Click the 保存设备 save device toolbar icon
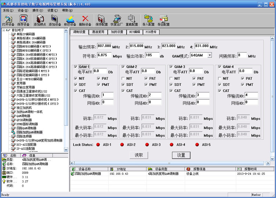This screenshot has height=198, width=276. click(23, 20)
